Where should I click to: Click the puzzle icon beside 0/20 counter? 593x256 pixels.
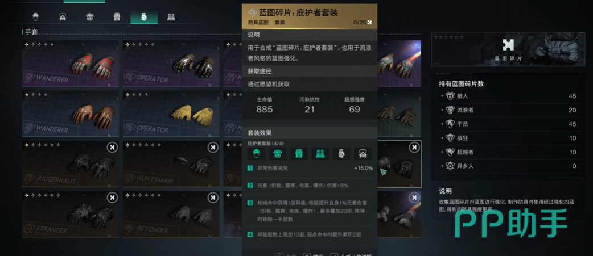[369, 23]
